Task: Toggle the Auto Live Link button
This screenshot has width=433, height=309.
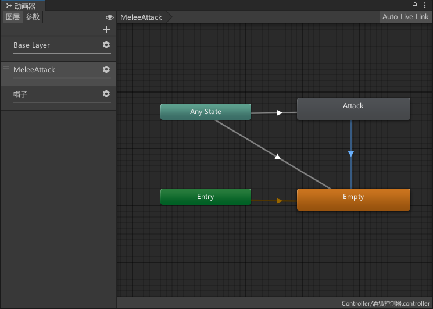Action: pyautogui.click(x=405, y=17)
